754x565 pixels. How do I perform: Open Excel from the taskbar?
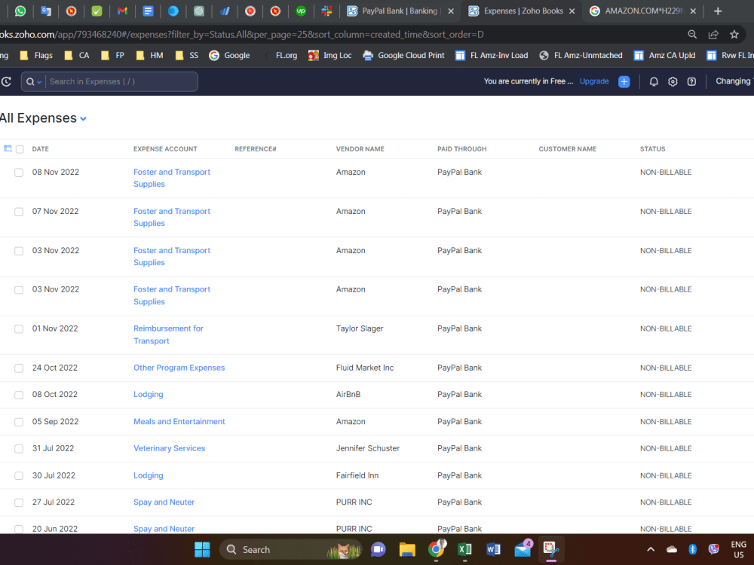tap(464, 549)
